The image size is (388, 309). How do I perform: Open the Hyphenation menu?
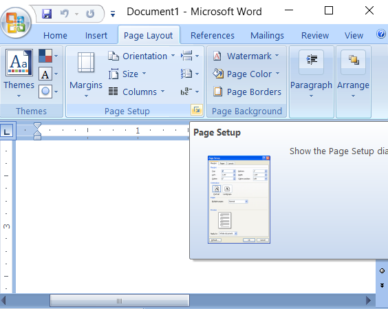click(190, 92)
